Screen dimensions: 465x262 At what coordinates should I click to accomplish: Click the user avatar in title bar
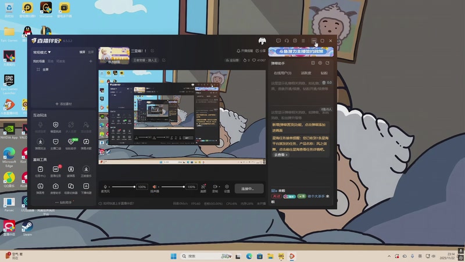click(262, 41)
